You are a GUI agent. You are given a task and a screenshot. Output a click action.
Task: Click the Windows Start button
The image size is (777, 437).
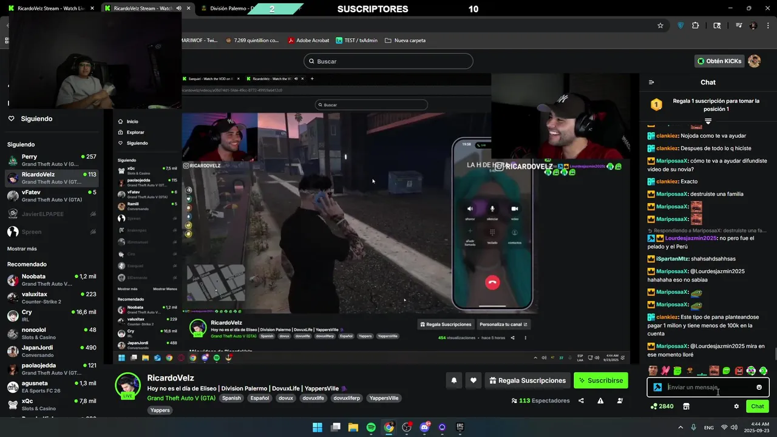point(317,427)
